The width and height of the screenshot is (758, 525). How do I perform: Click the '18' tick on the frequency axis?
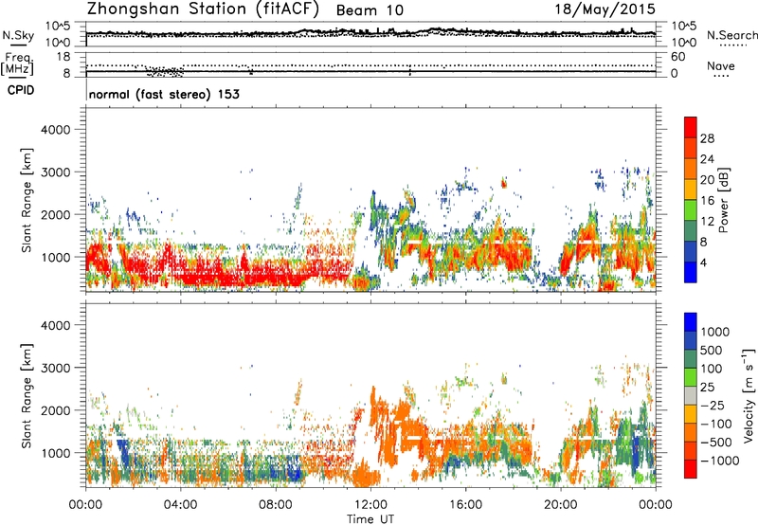(x=63, y=57)
